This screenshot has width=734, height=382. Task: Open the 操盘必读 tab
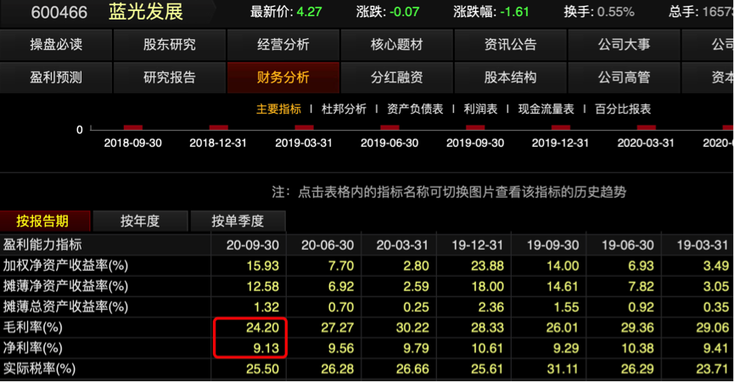tap(56, 44)
